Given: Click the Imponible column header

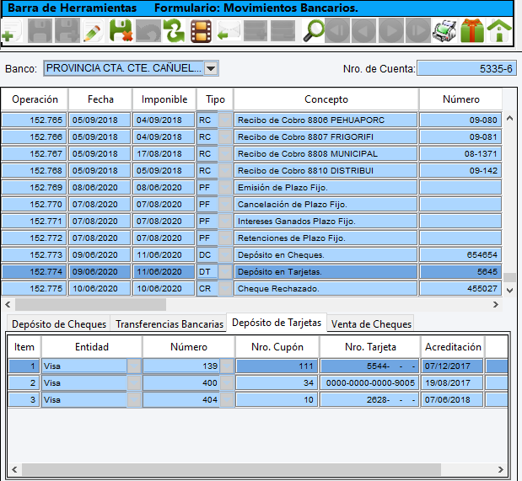Looking at the screenshot, I should (x=164, y=99).
